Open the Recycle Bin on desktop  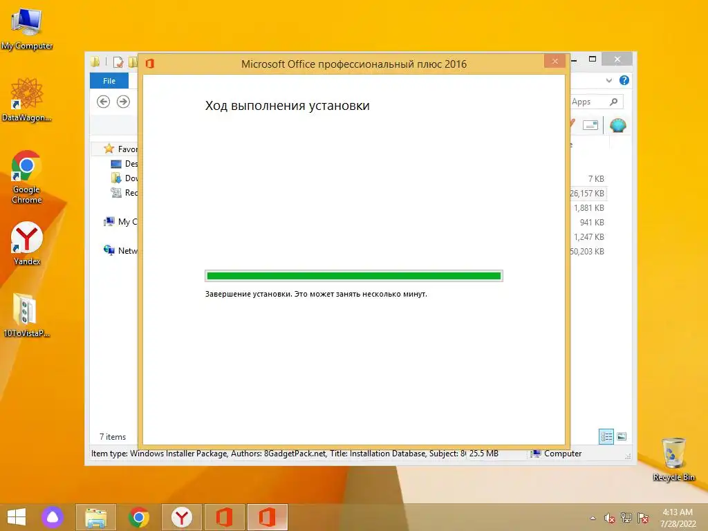tap(673, 459)
